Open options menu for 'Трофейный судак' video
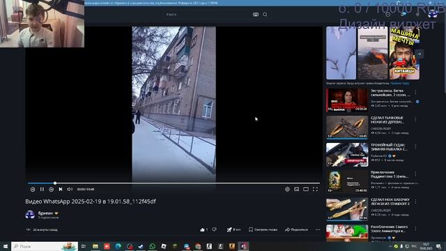 415,146
